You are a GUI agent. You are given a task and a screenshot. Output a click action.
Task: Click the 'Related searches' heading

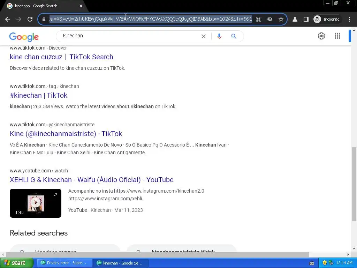coord(39,233)
